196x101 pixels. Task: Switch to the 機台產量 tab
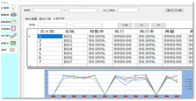(x=31, y=19)
